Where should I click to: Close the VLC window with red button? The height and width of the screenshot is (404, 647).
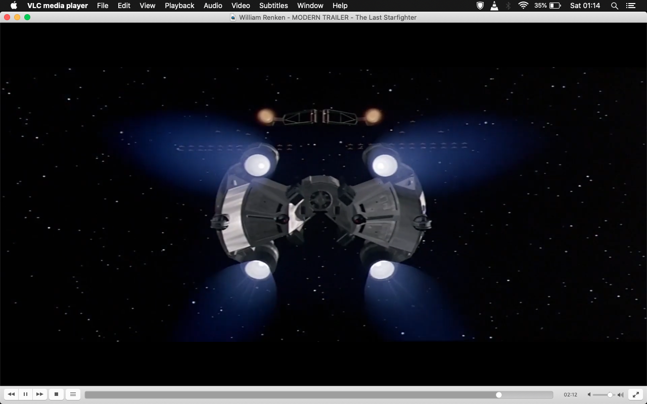(7, 17)
